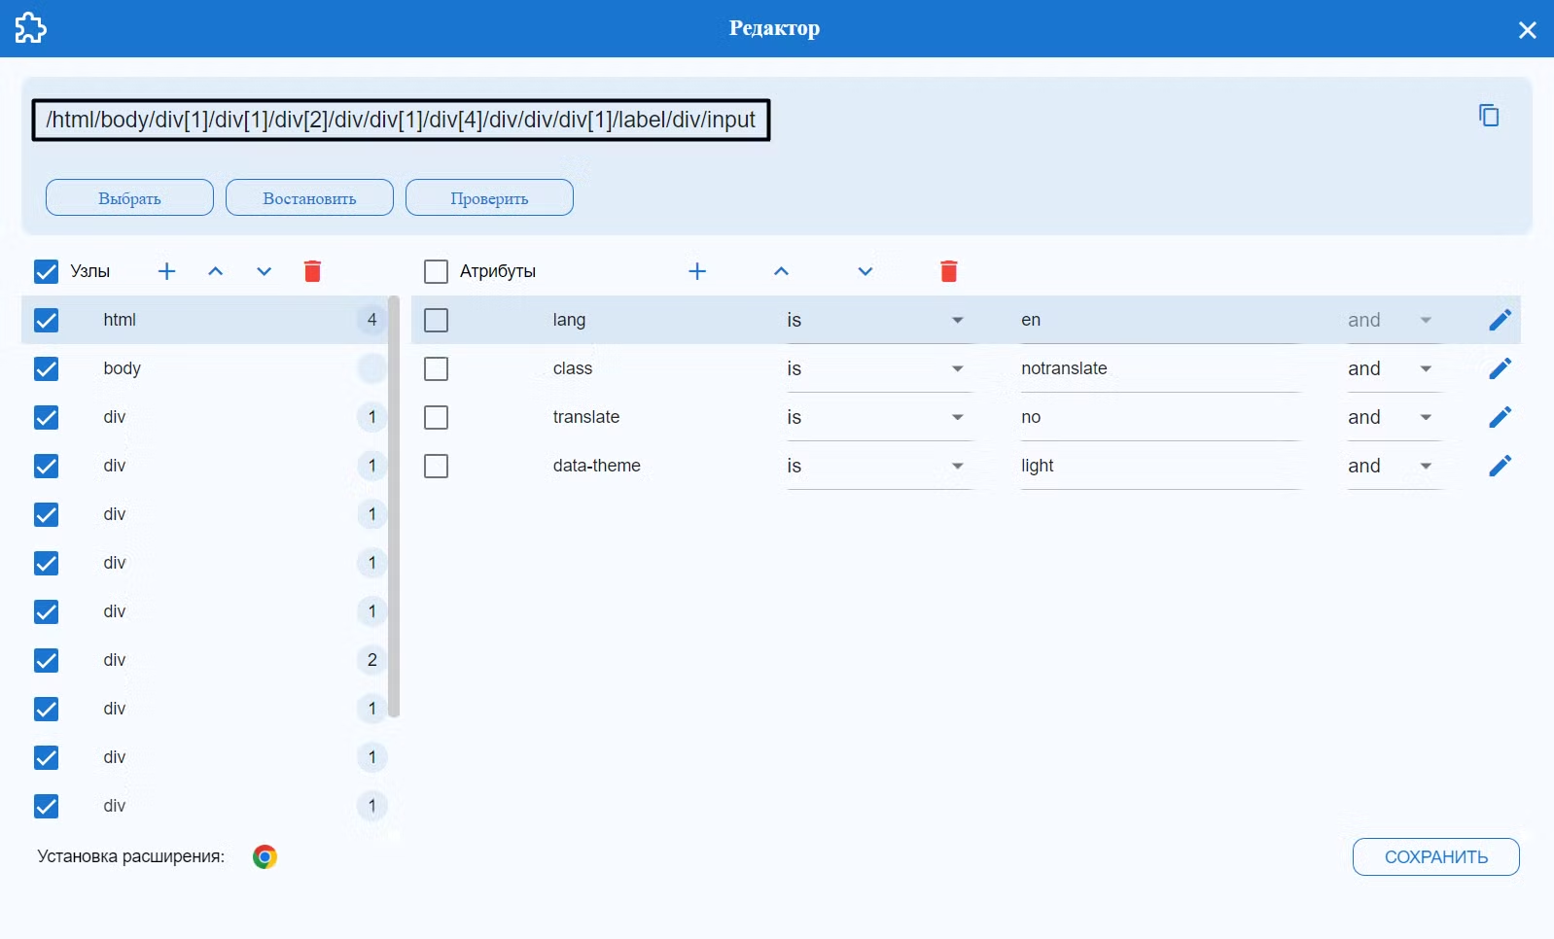Click the Проверить button
The image size is (1554, 939).
pyautogui.click(x=489, y=197)
